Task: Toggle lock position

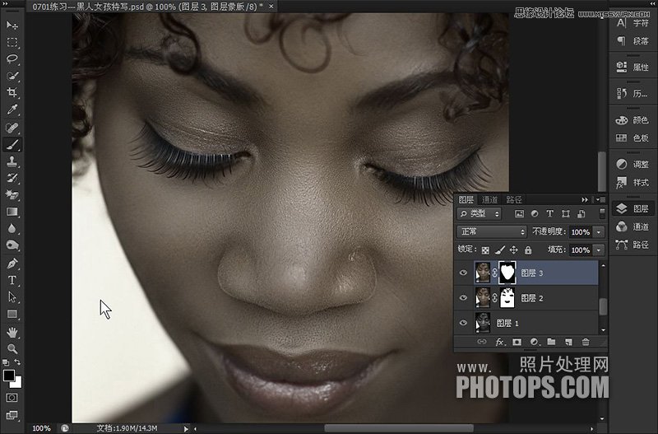Action: [x=513, y=250]
